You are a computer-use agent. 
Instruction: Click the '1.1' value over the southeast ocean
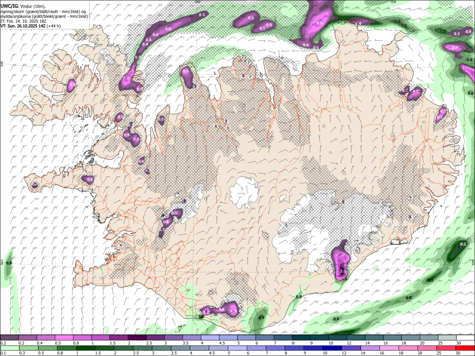(x=430, y=280)
